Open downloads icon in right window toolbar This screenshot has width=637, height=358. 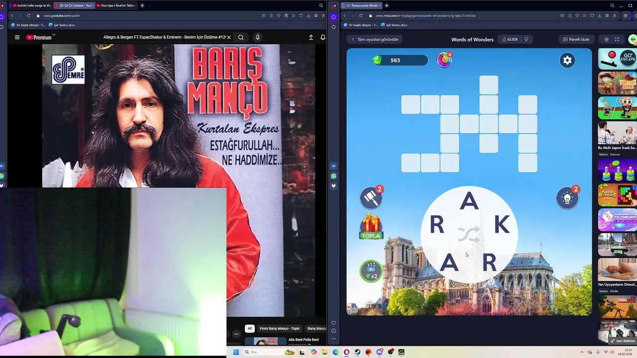[x=600, y=15]
